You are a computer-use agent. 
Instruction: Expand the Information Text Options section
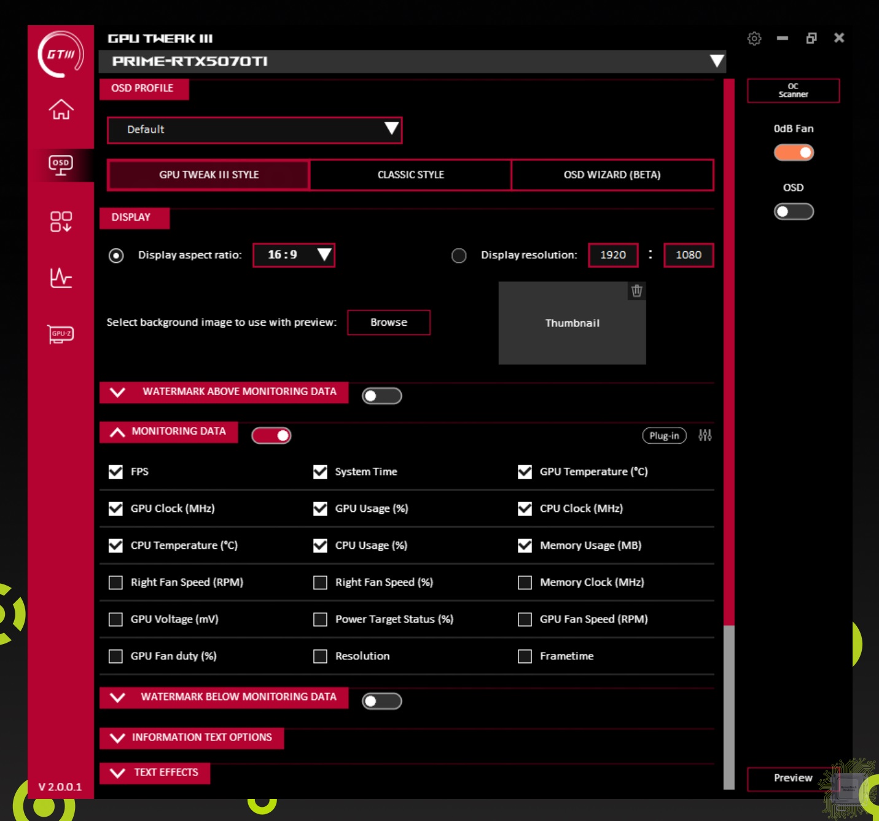tap(192, 737)
